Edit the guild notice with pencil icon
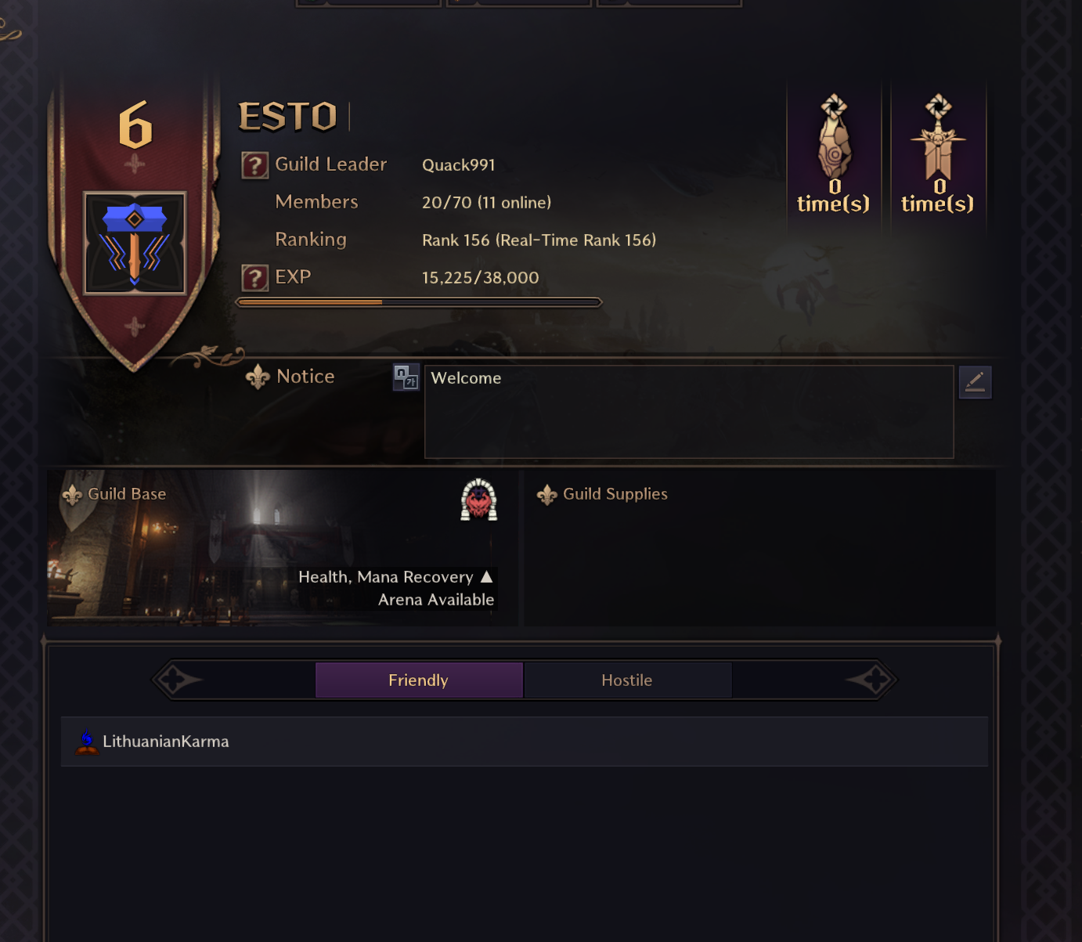 pos(976,382)
